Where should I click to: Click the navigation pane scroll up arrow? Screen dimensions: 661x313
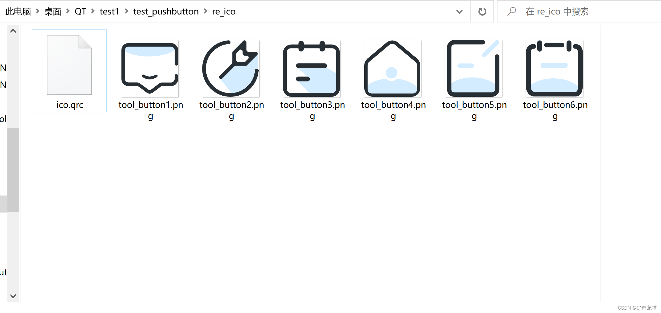pos(13,31)
